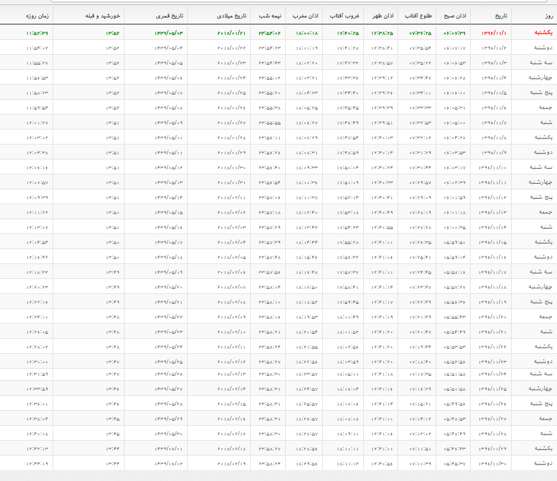This screenshot has height=481, width=557.
Task: Select 'جمعه' in the ۱۳۹۶/۱۱/۲۷ row
Action: 545,418
